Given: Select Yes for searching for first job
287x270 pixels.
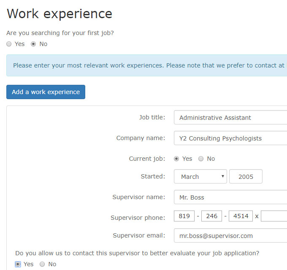Looking at the screenshot, I should 9,44.
